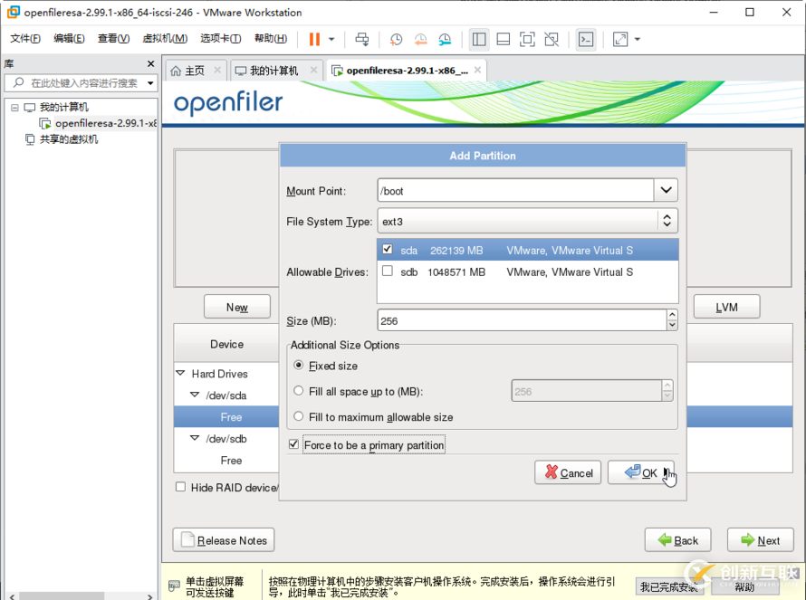Viewport: 806px width, 600px height.
Task: Toggle the library sidebar view icon
Action: point(479,39)
